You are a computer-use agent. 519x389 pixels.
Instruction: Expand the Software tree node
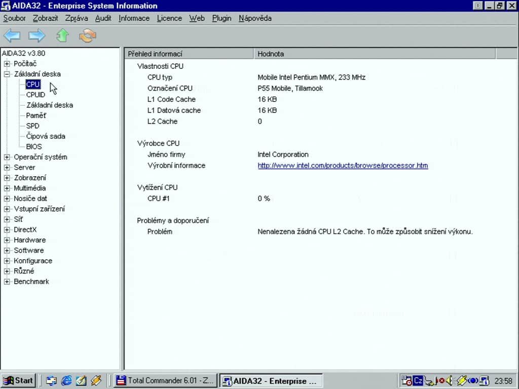click(7, 250)
